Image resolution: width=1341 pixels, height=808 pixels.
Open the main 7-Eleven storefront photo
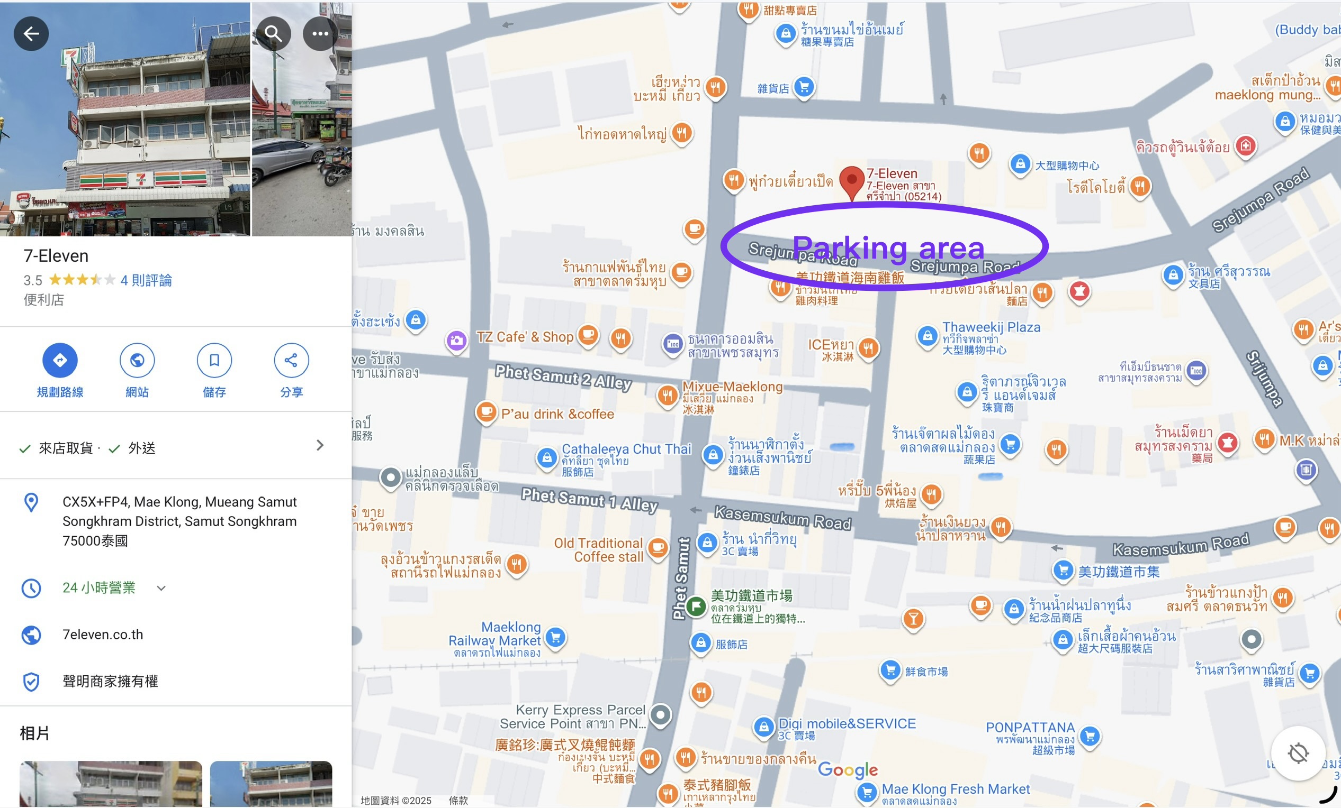coord(125,119)
